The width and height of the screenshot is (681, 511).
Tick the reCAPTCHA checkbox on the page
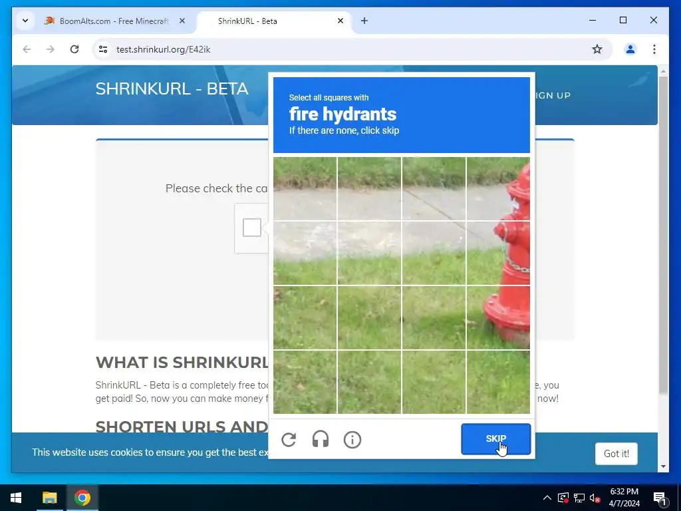click(252, 228)
